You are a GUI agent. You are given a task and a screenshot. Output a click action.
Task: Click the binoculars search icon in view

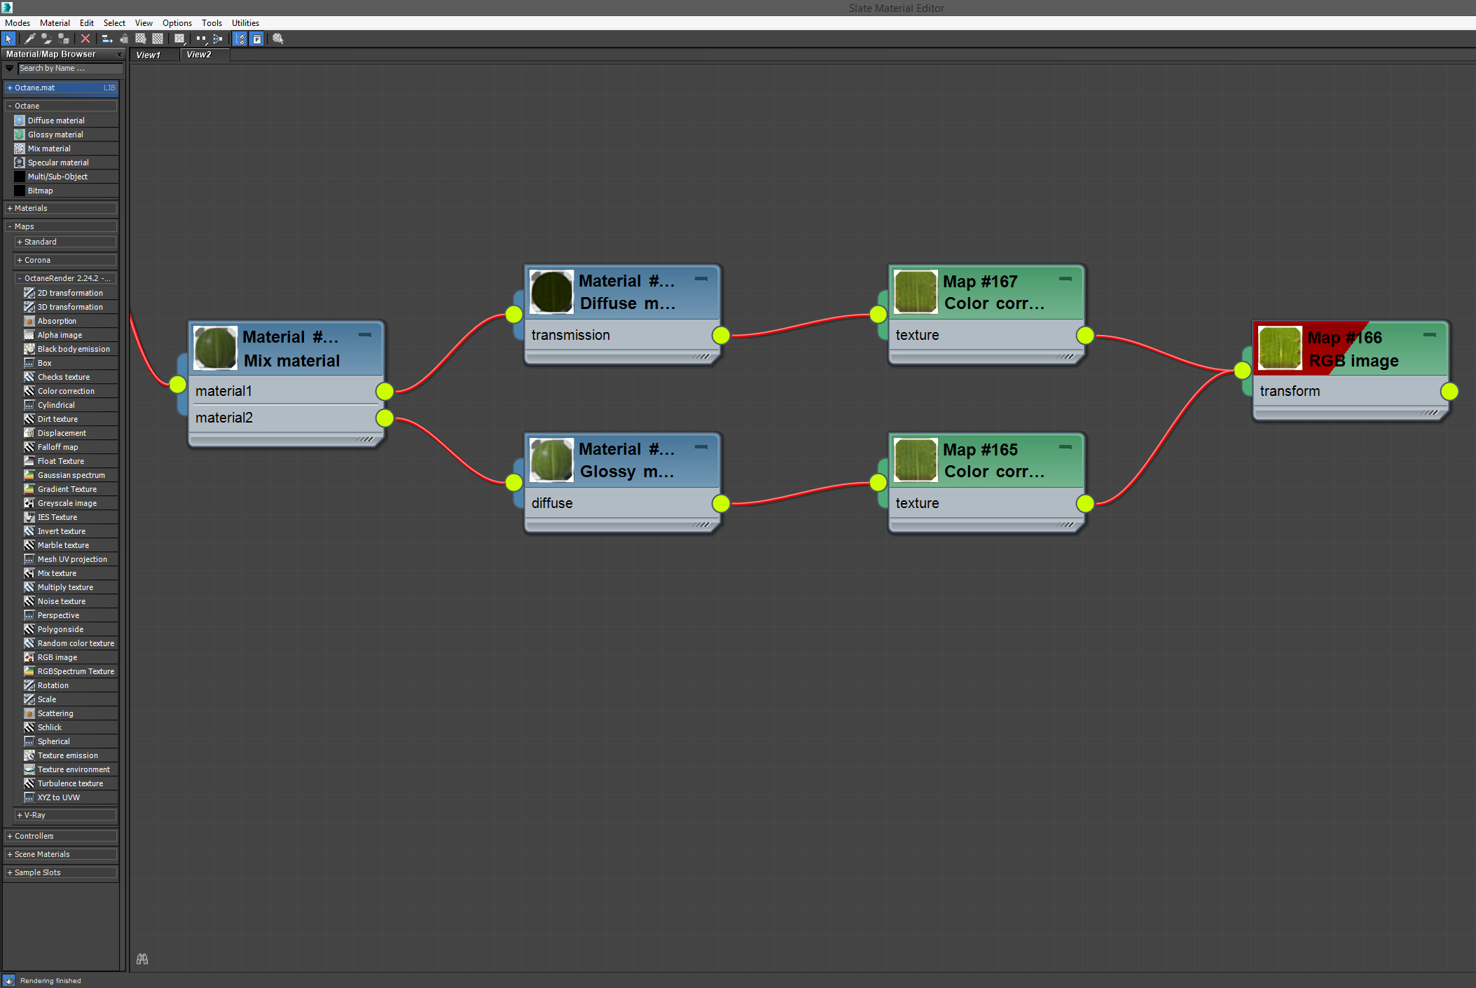click(142, 959)
